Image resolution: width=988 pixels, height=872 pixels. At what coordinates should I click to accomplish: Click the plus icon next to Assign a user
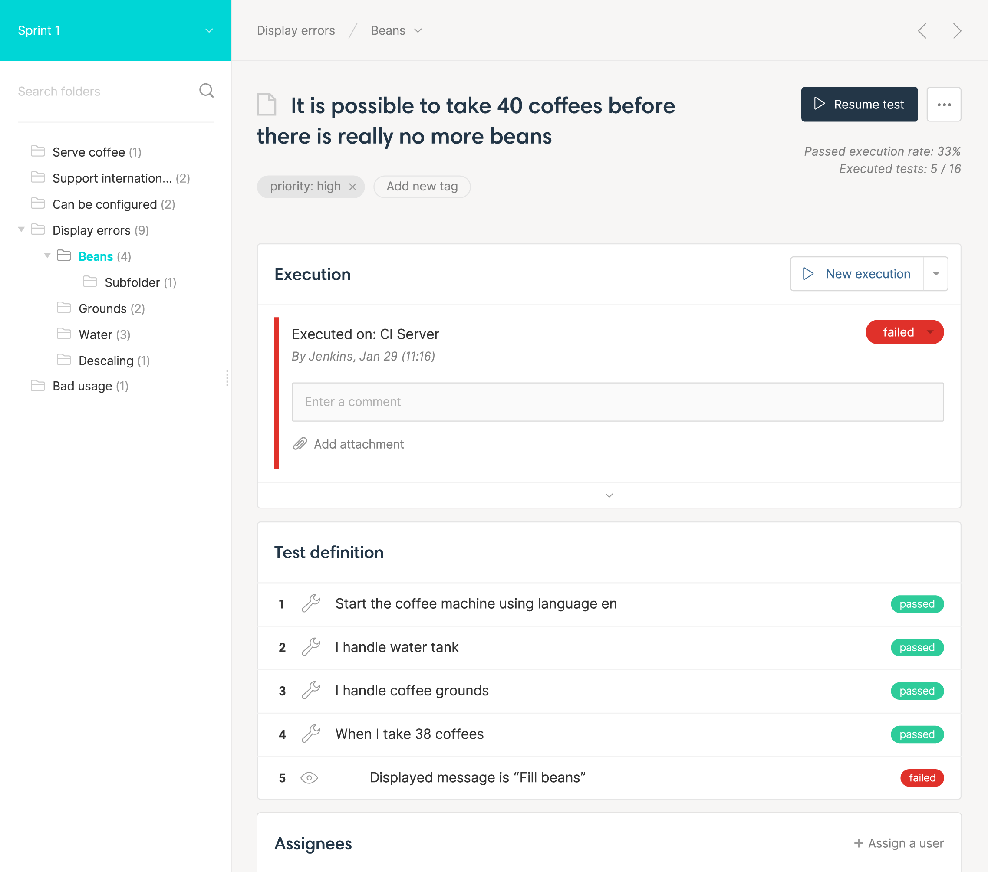859,843
